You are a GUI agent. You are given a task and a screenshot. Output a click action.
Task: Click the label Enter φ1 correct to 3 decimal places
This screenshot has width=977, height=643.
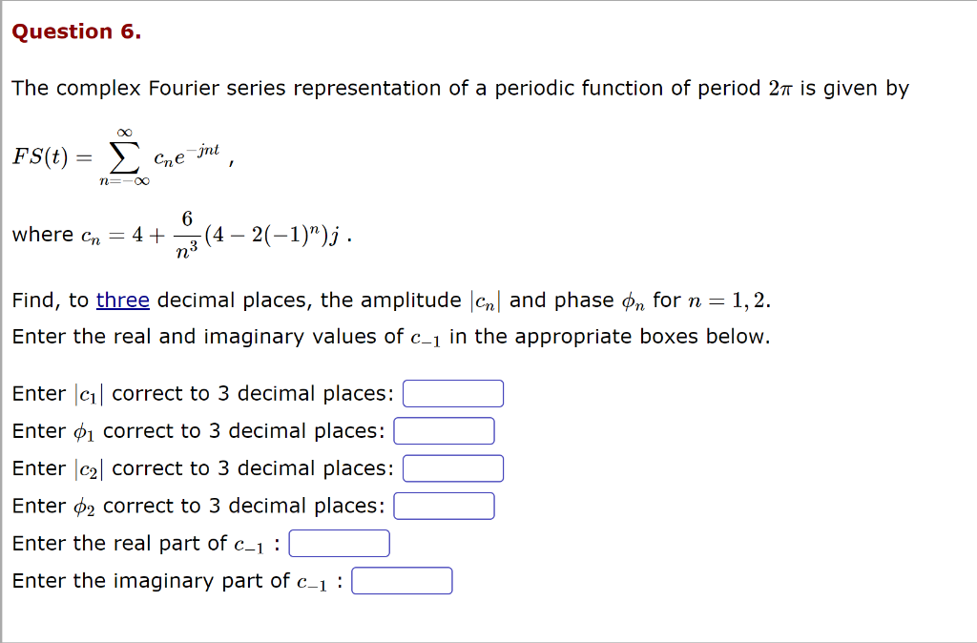[197, 430]
